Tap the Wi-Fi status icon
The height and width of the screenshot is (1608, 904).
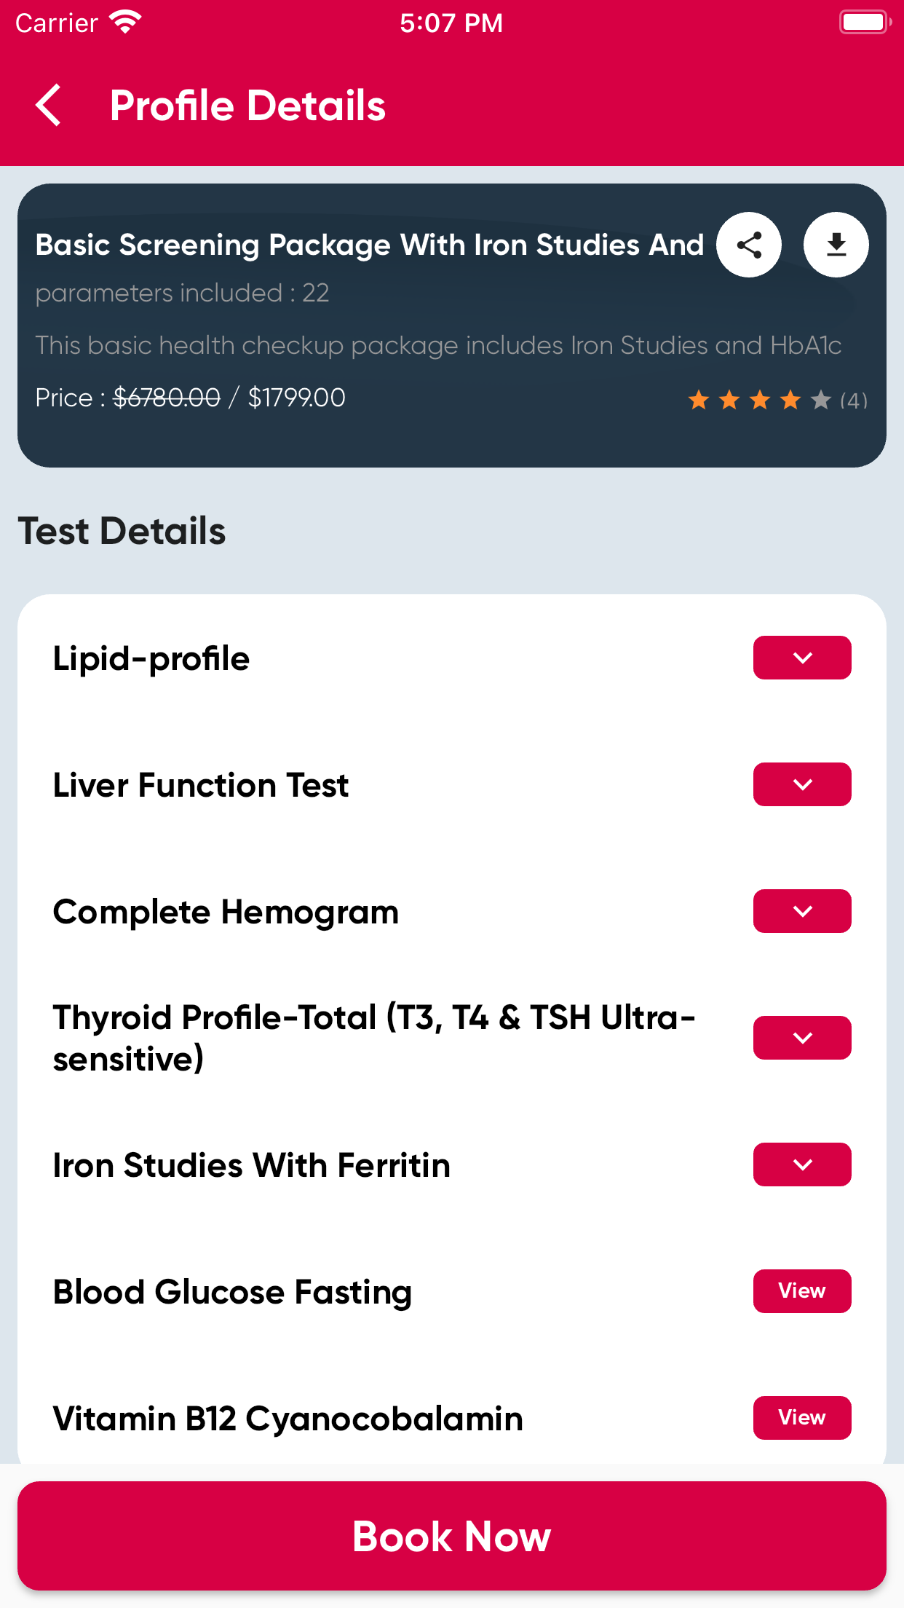click(x=126, y=23)
